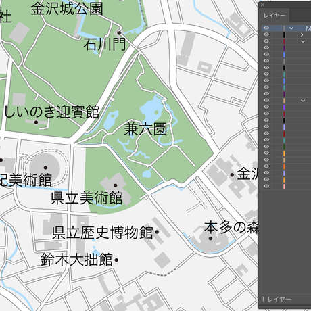Hide the bright violet colored layer row

pyautogui.click(x=266, y=107)
